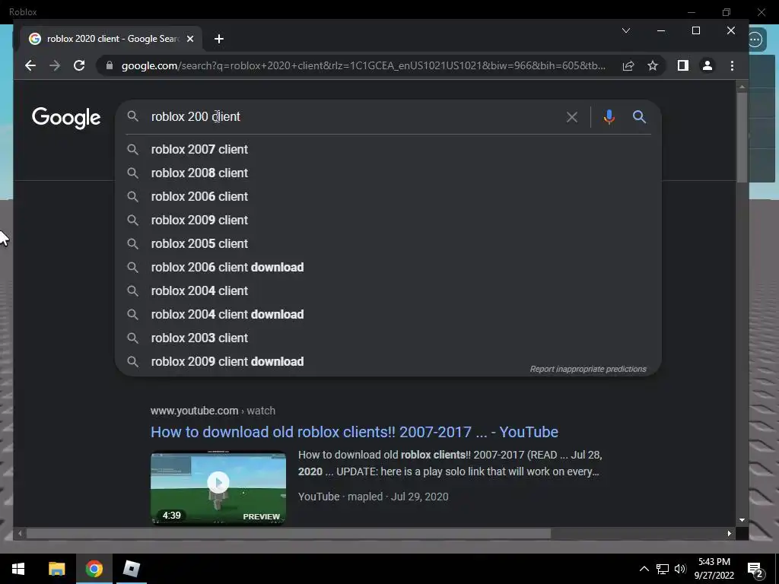Viewport: 779px width, 584px height.
Task: Choose suggestion roblox 2009 client
Action: click(387, 220)
